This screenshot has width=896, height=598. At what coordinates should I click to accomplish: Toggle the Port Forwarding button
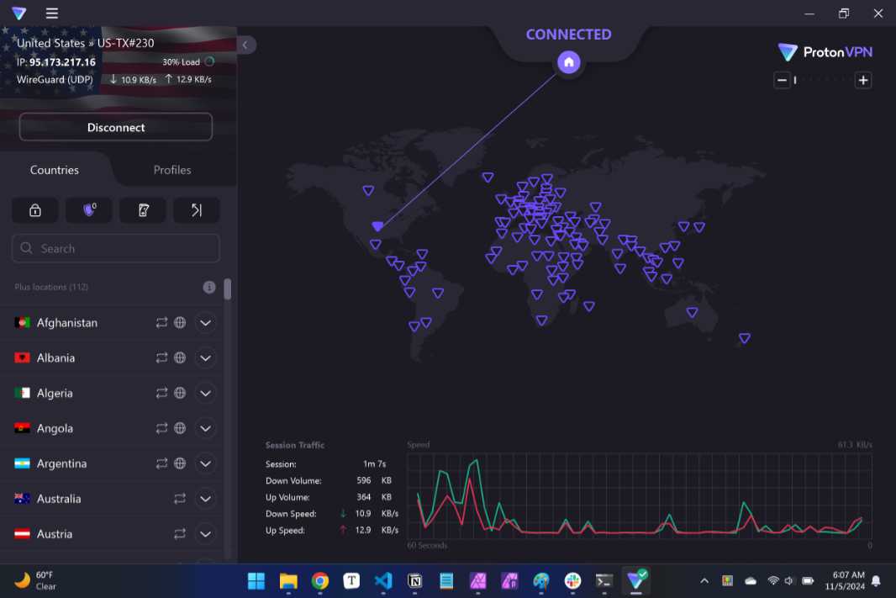[x=197, y=210]
